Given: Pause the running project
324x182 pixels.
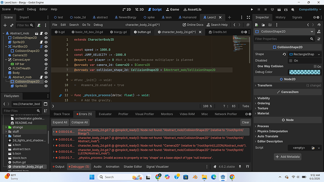Looking at the screenshot, I should [x=259, y=9].
